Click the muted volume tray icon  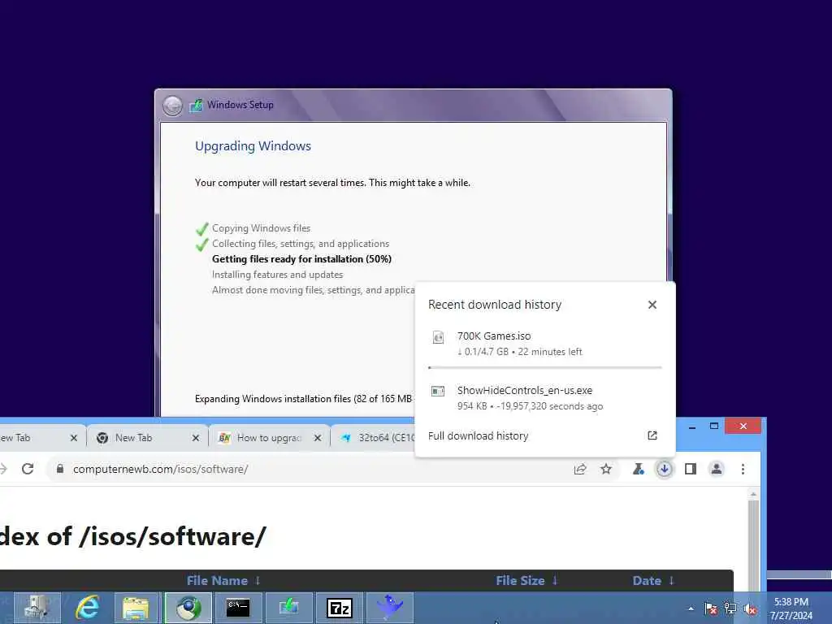pos(750,609)
